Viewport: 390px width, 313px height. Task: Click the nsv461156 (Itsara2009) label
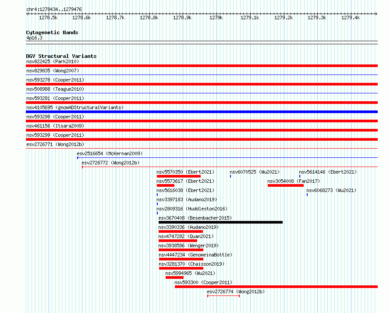(55, 126)
